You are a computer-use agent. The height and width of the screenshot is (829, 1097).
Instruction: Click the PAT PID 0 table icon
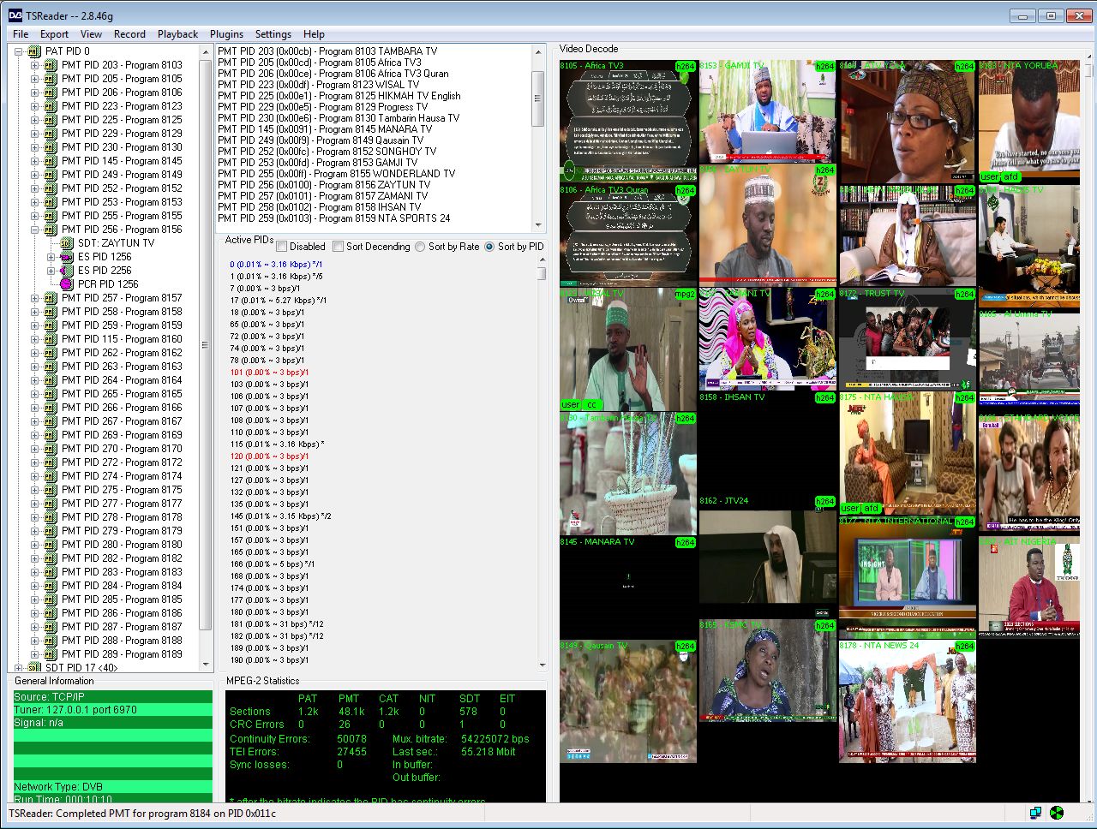point(34,51)
